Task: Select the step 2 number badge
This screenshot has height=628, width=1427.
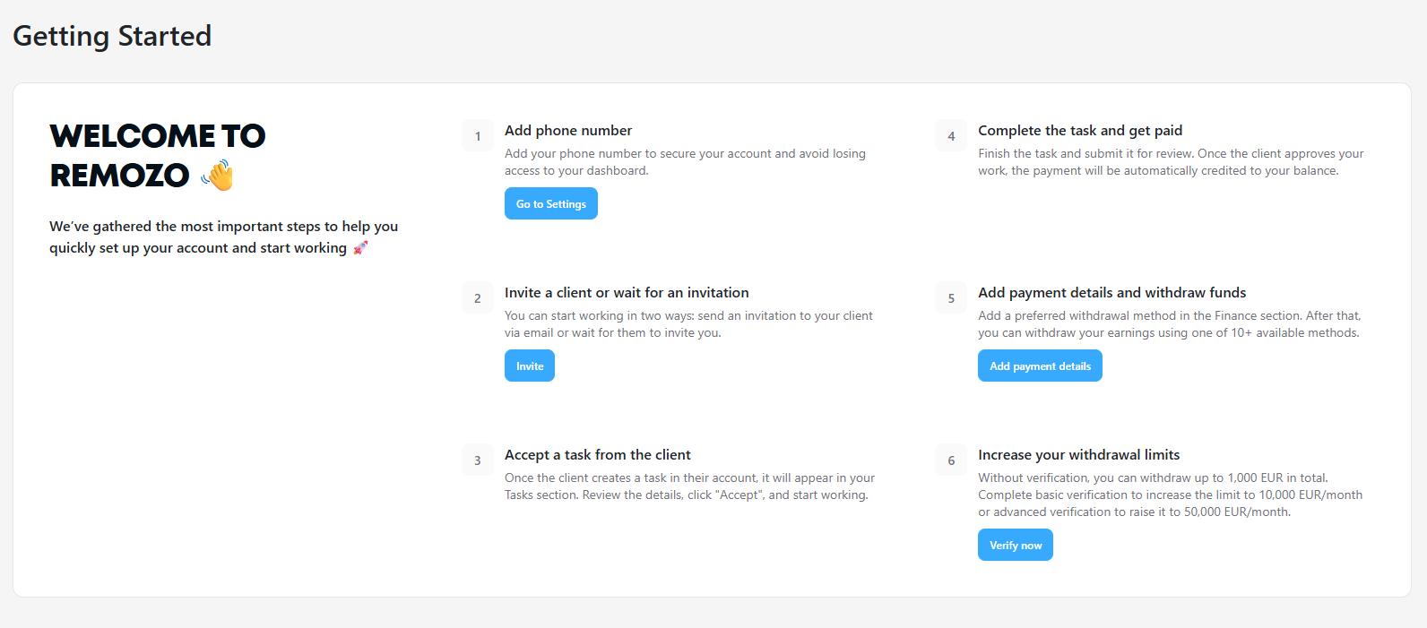Action: tap(478, 298)
